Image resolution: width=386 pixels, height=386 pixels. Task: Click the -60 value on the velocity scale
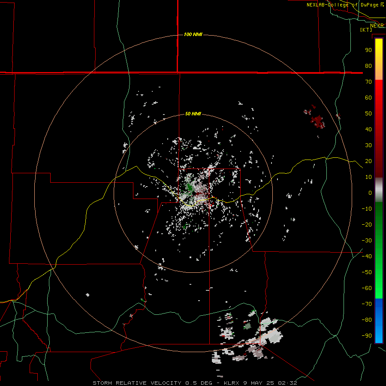point(367,288)
